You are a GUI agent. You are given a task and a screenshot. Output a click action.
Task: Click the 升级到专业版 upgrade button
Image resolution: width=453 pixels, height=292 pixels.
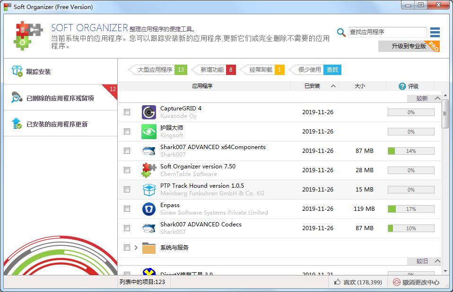(409, 46)
